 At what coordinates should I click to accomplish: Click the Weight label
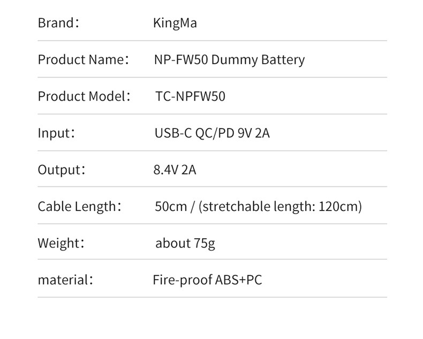click(x=61, y=243)
